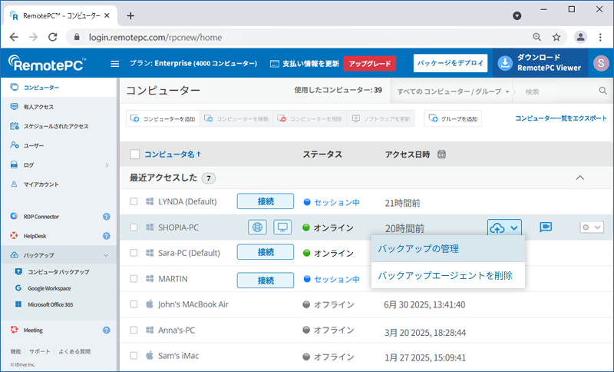Click コンピューター一覧をエクスポート link

561,118
